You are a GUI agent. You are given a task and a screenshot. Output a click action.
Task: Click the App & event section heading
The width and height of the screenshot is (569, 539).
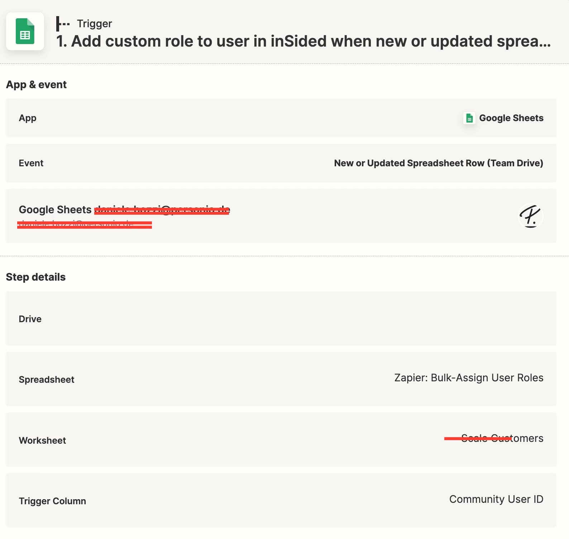[36, 85]
